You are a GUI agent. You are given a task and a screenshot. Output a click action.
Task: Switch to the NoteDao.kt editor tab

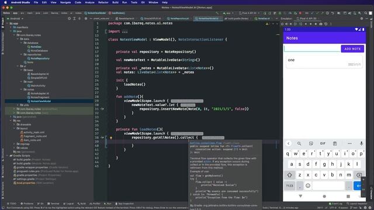[x=264, y=18]
